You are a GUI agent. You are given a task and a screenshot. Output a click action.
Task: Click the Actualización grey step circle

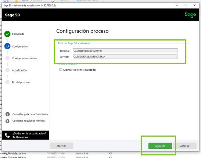[7, 70]
